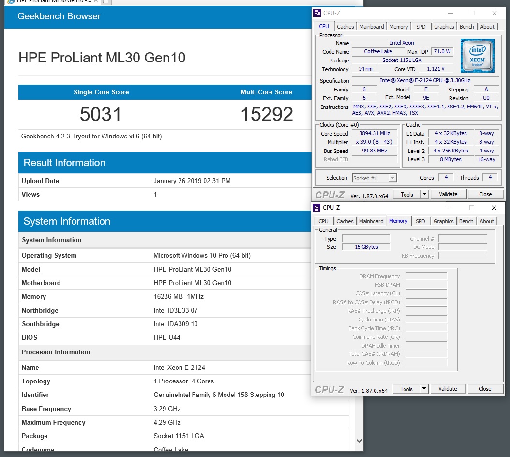Minimize the lower CPU-Z window
This screenshot has height=457, width=510.
450,208
